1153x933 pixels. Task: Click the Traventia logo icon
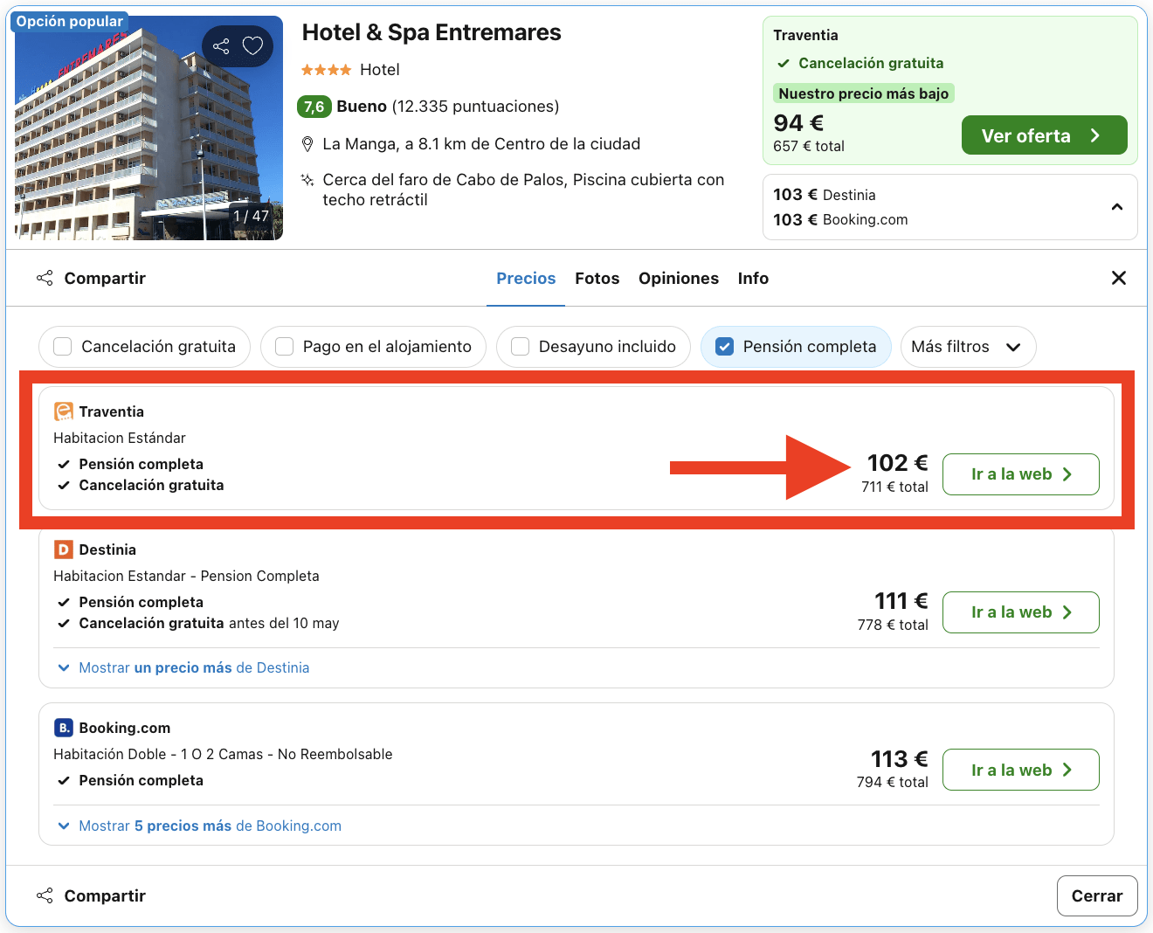pyautogui.click(x=63, y=411)
